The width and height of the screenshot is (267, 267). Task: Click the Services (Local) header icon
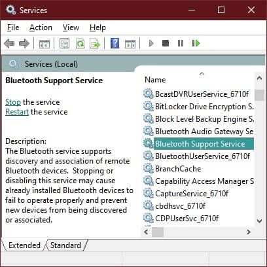point(14,64)
